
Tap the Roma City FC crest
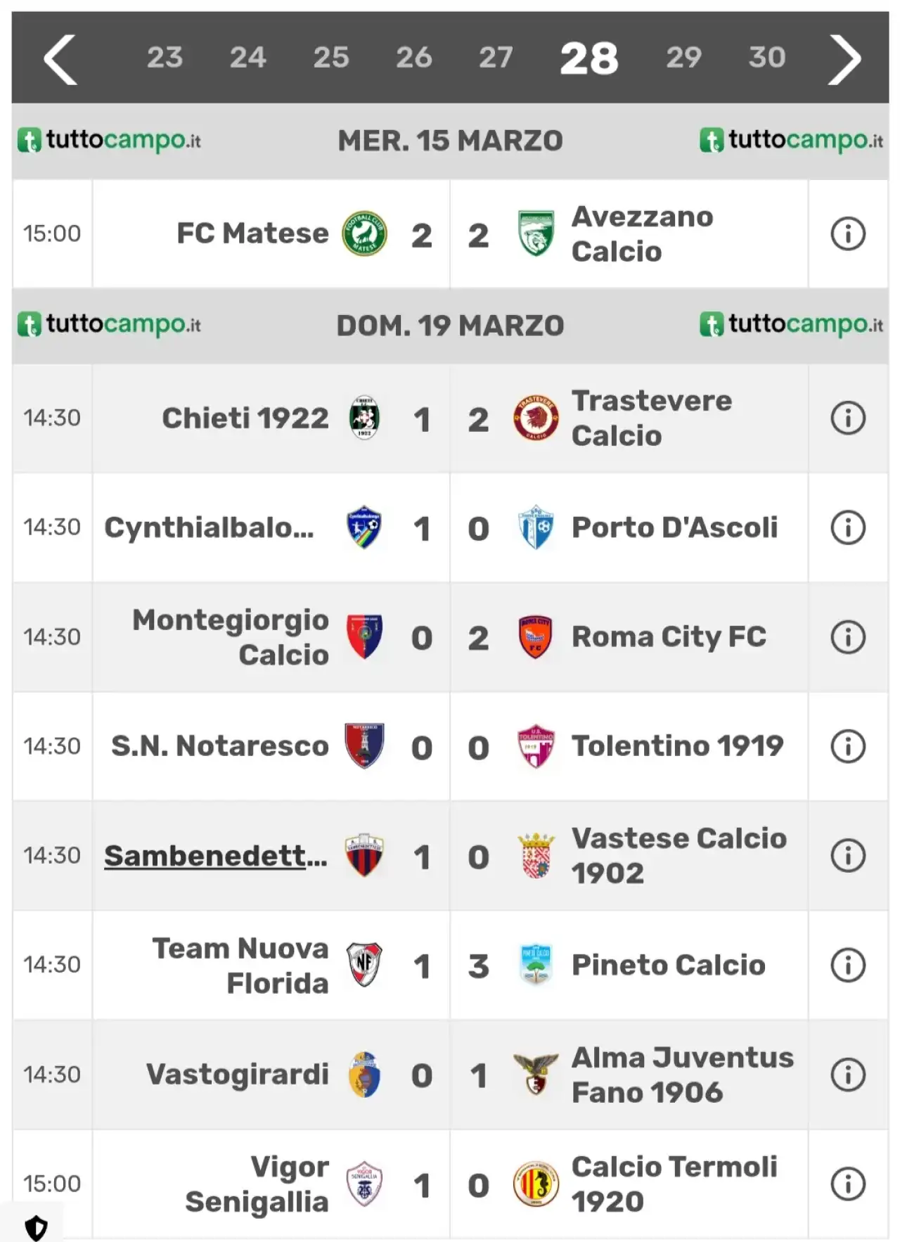pyautogui.click(x=536, y=637)
